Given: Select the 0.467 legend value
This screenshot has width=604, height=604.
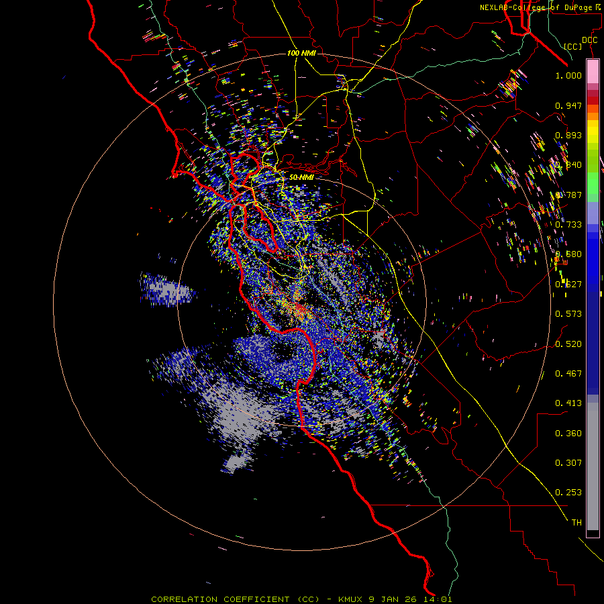Looking at the screenshot, I should 568,373.
